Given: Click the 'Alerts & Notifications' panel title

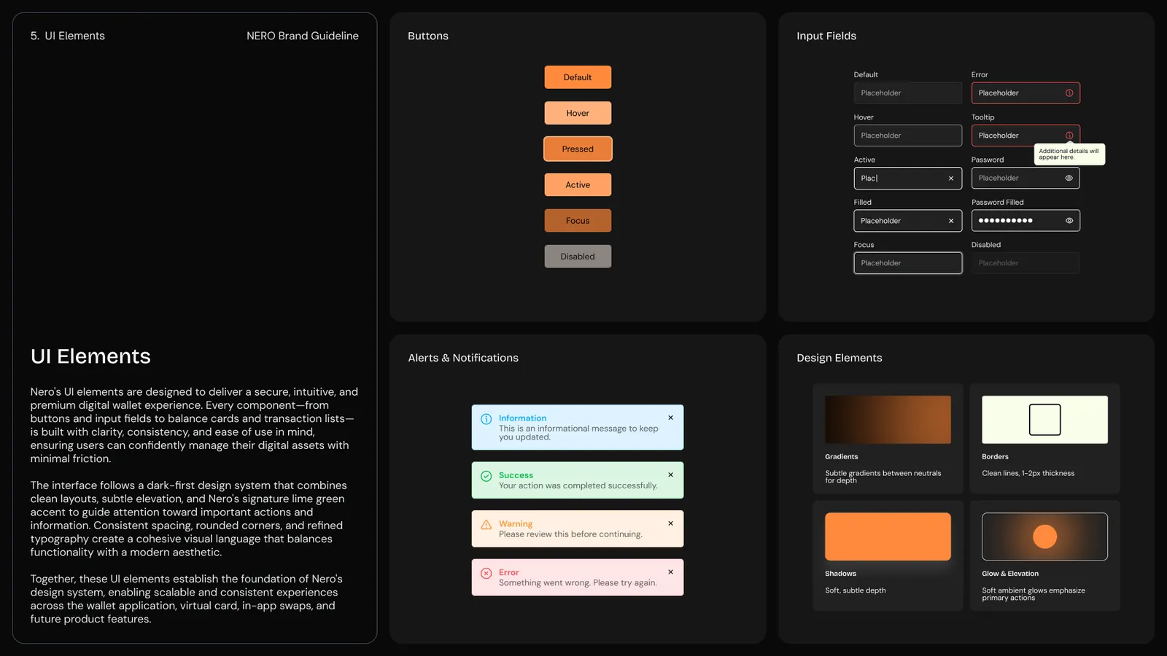Looking at the screenshot, I should [x=463, y=358].
